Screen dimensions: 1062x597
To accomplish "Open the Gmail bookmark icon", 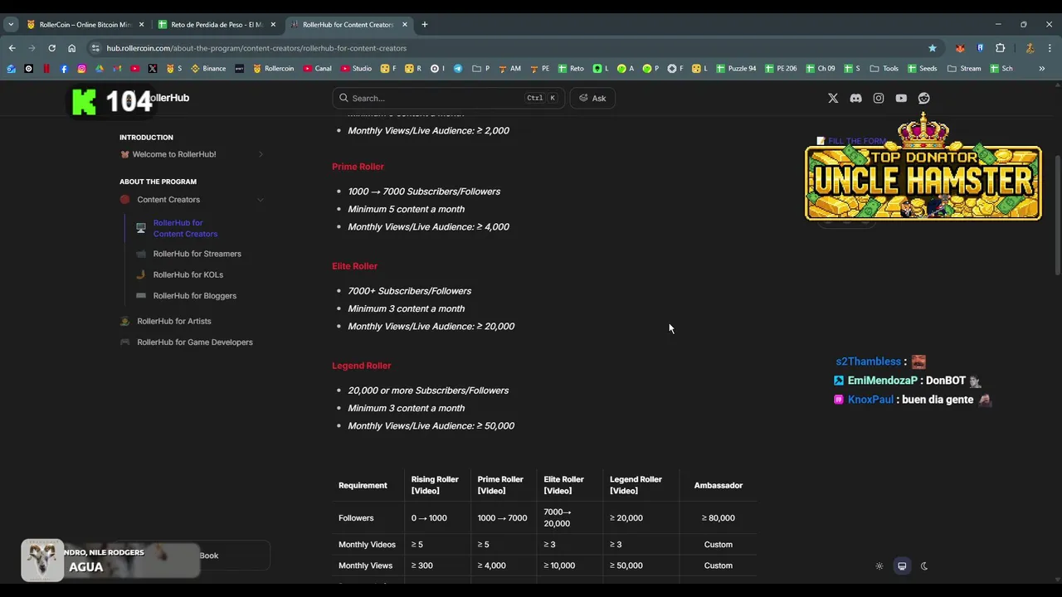I will (117, 69).
